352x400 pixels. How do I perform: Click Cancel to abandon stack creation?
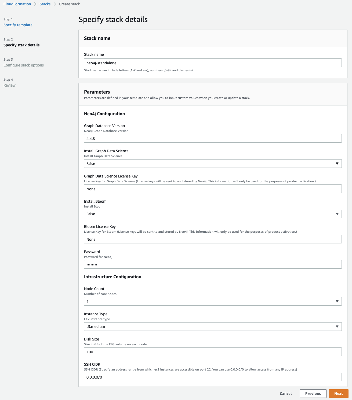pyautogui.click(x=285, y=393)
